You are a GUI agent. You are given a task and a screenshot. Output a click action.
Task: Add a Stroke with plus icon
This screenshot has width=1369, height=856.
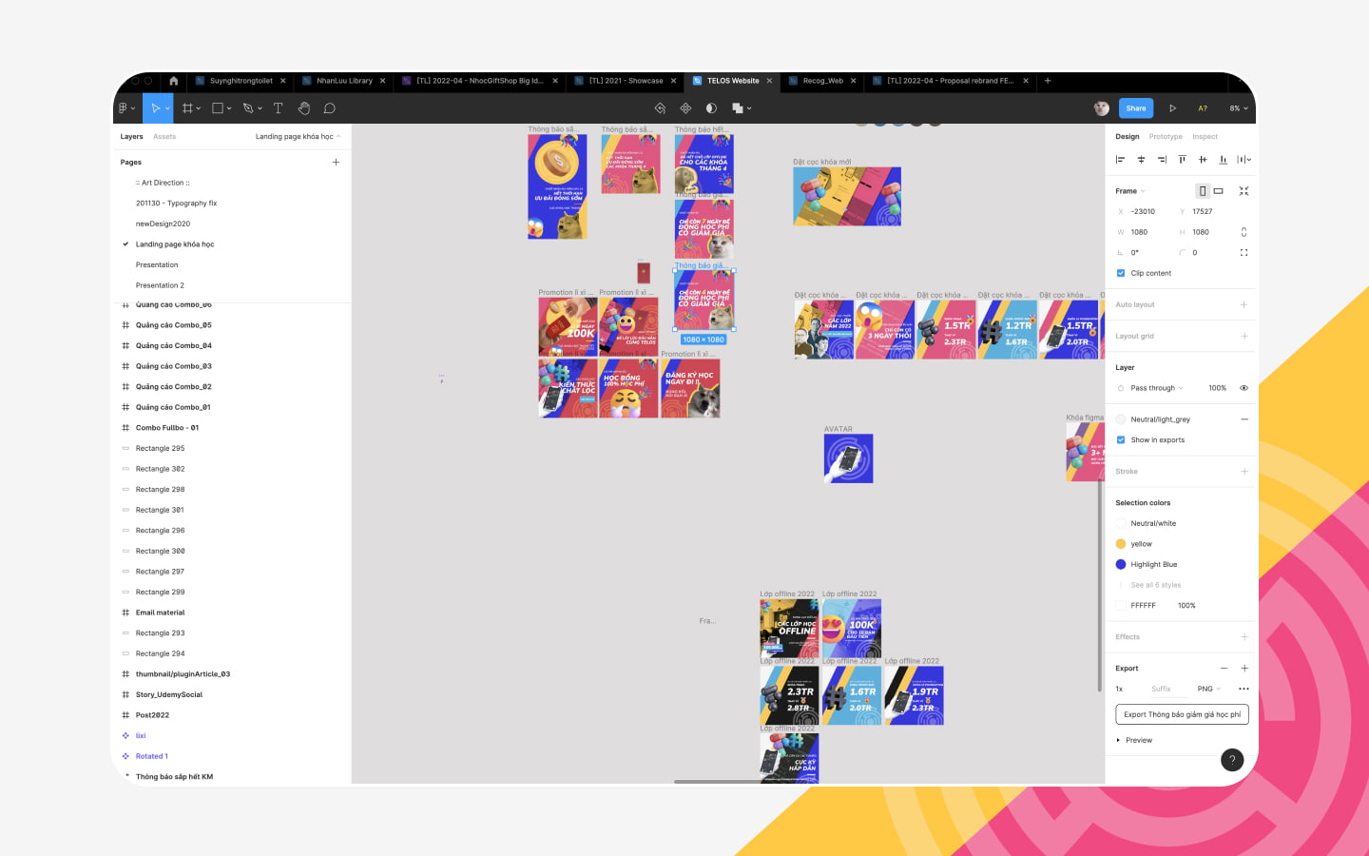[x=1244, y=472]
